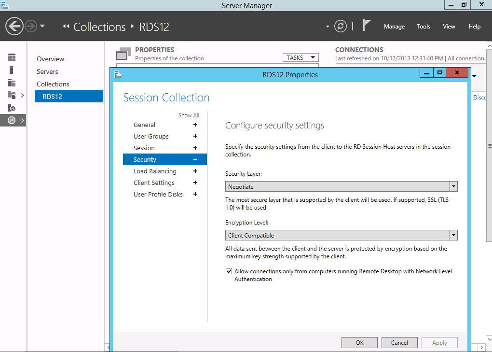Open the General section tab
Image resolution: width=492 pixels, height=352 pixels.
tap(144, 125)
